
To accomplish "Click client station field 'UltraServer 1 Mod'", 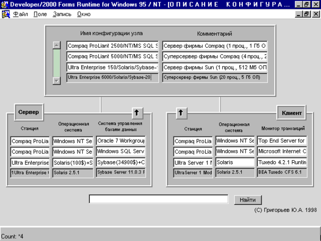I will 193,173.
